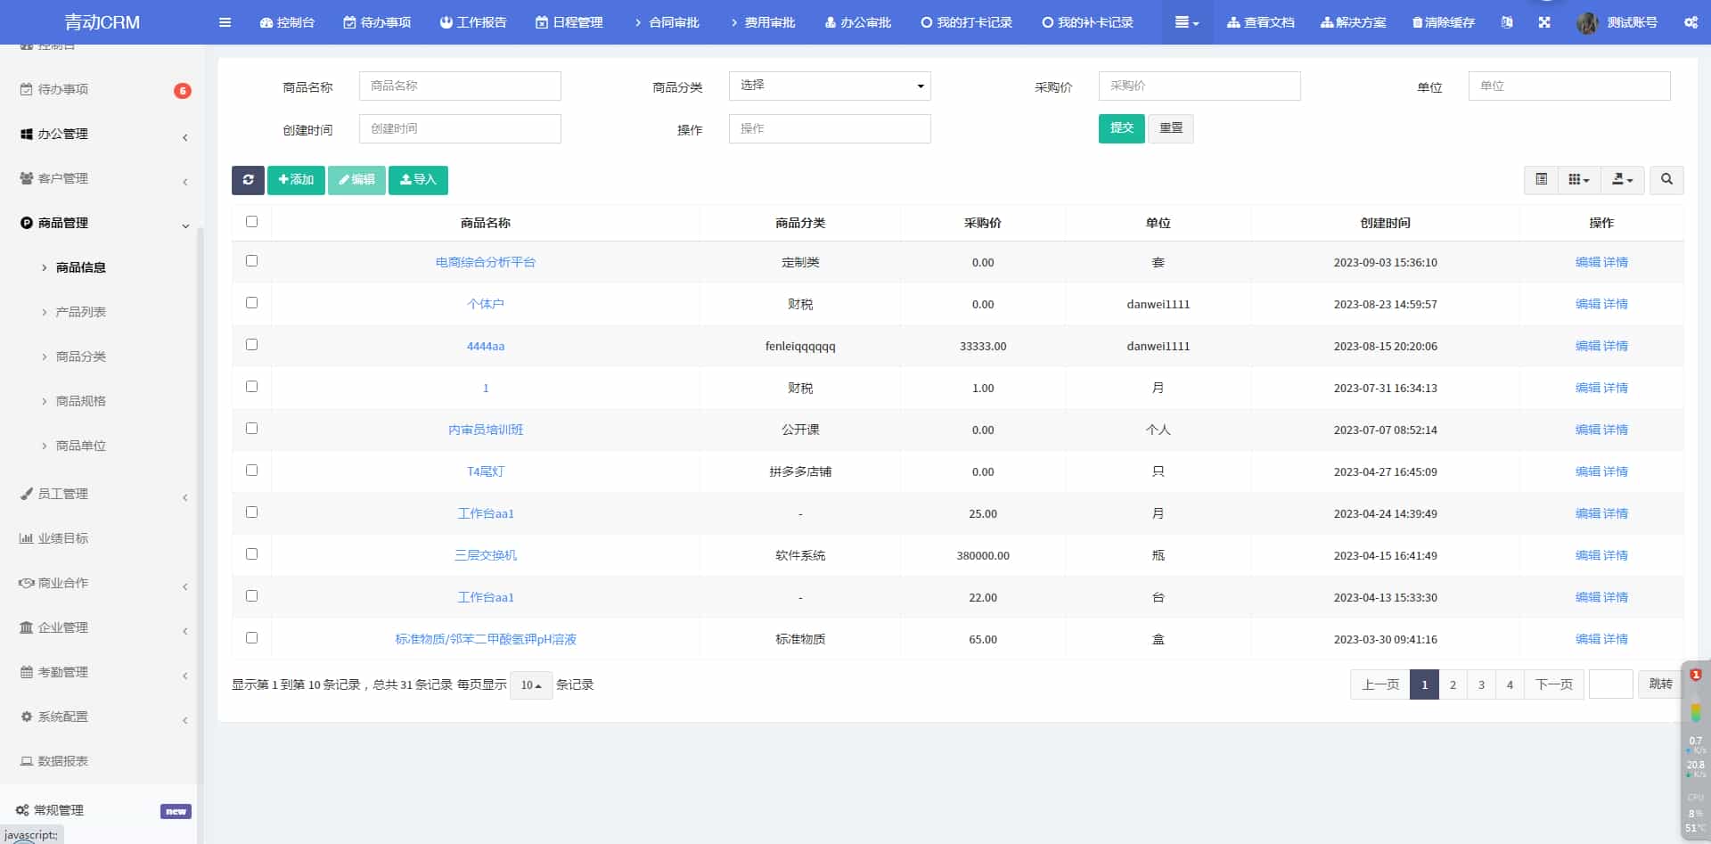Toggle the sidebar hamburger menu icon
The image size is (1711, 844).
pyautogui.click(x=225, y=22)
